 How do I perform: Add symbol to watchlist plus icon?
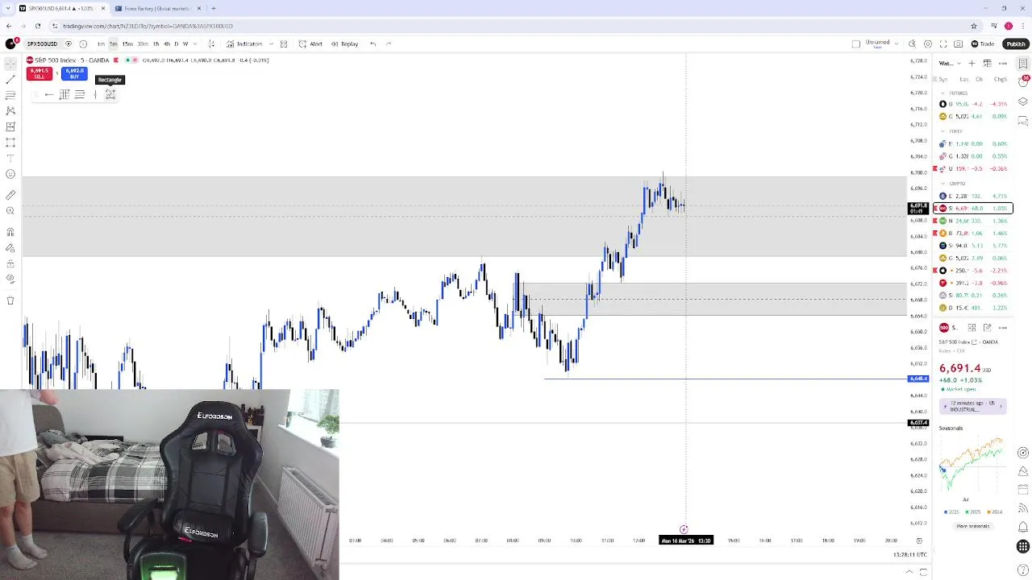[x=972, y=63]
